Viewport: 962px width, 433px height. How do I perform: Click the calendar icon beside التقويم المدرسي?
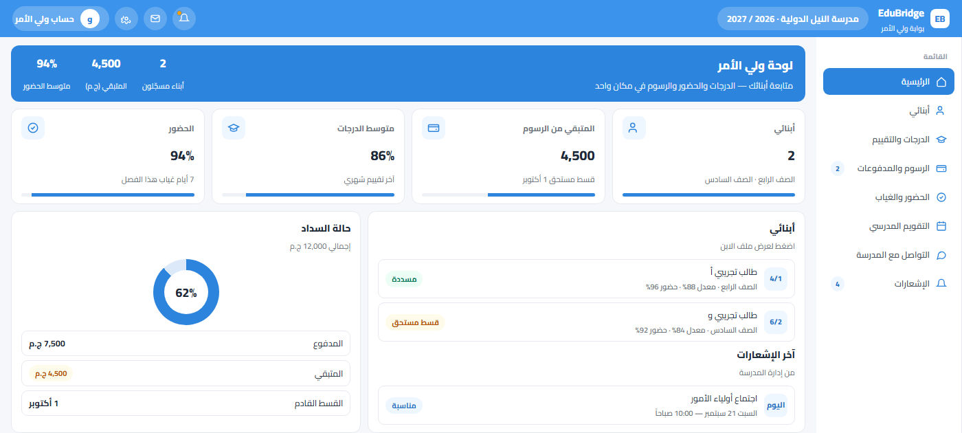(941, 226)
